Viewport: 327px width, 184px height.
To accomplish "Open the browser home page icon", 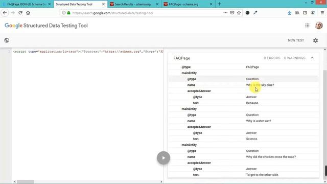I will tap(28, 13).
